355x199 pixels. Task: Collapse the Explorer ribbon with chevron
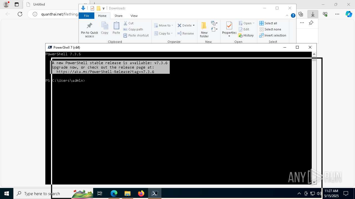(287, 15)
